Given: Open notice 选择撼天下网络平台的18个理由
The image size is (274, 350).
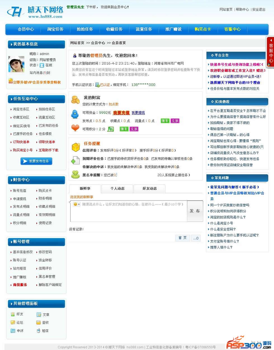Looking at the screenshot, I should [x=235, y=83].
